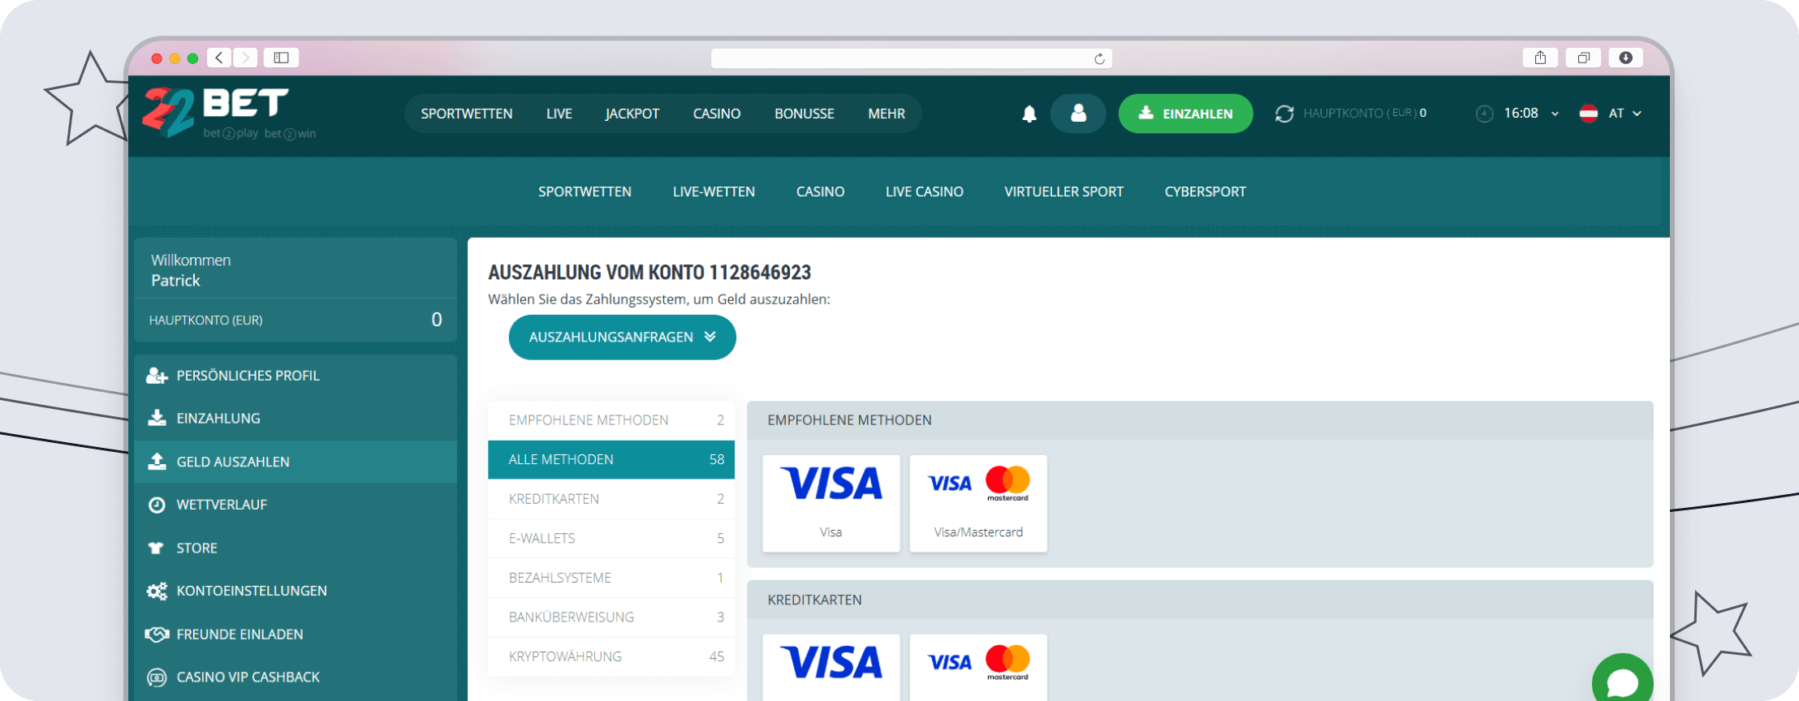This screenshot has height=701, width=1799.
Task: Open Kontoeinstellungen in the sidebar
Action: tap(296, 591)
